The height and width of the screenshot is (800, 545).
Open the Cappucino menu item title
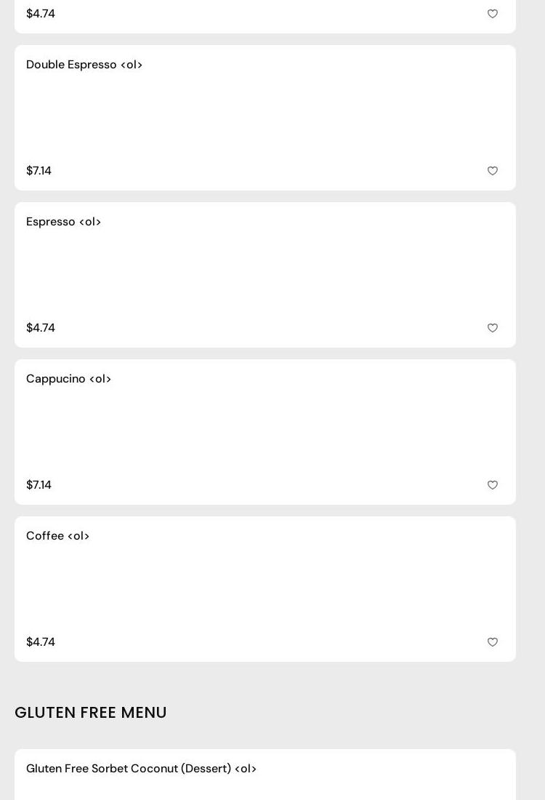pos(68,379)
